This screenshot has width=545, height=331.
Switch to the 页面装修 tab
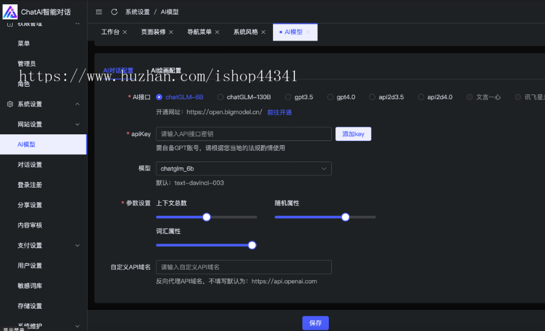point(153,32)
